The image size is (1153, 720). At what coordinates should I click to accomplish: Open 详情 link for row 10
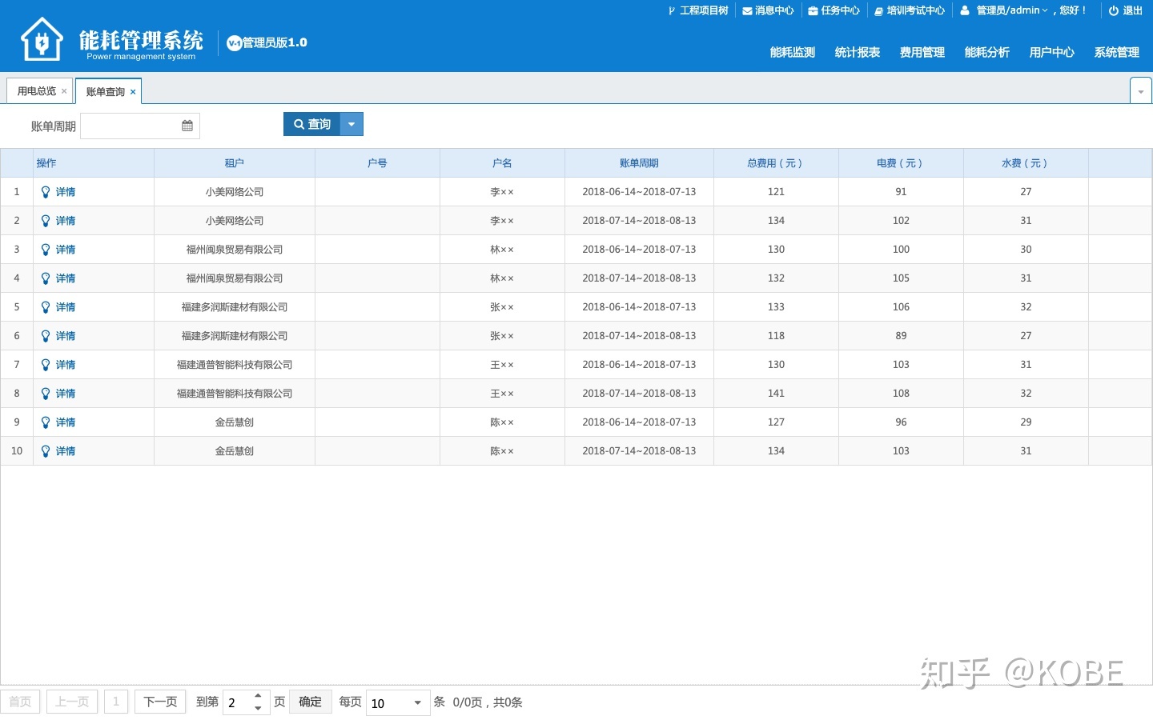tap(66, 451)
